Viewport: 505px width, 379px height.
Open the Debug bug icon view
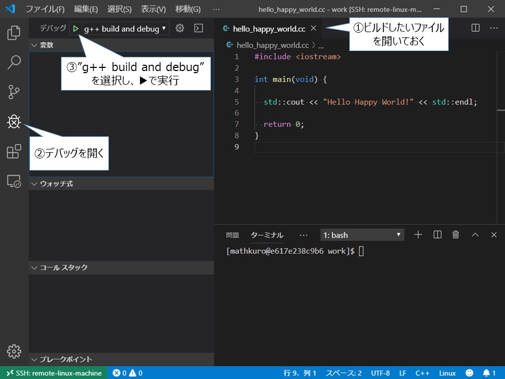[x=14, y=122]
